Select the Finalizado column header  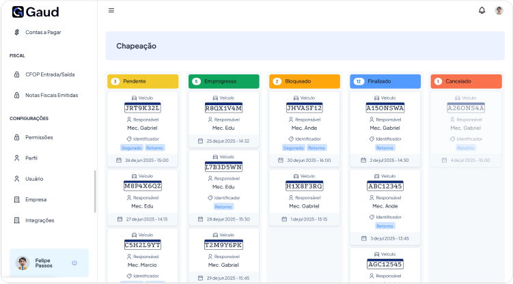click(x=385, y=81)
